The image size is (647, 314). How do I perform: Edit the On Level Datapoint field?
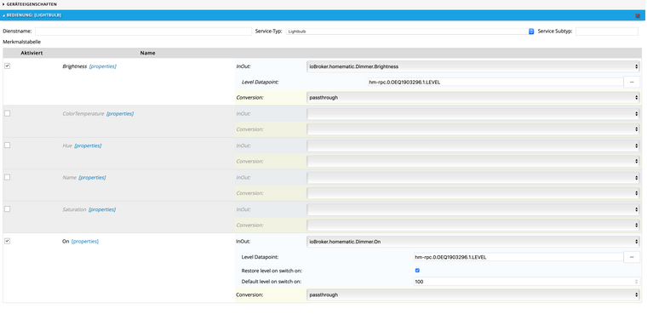pos(518,257)
